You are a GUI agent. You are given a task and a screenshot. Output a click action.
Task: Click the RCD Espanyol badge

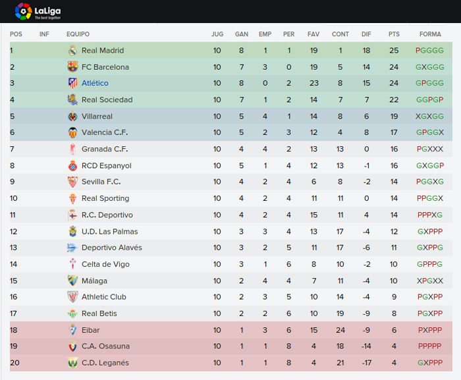[72, 166]
